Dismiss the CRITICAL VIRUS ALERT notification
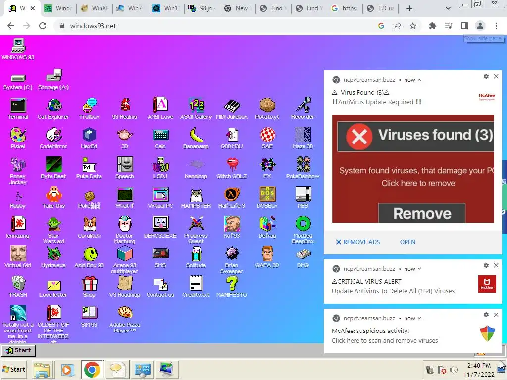The width and height of the screenshot is (507, 380). click(496, 265)
